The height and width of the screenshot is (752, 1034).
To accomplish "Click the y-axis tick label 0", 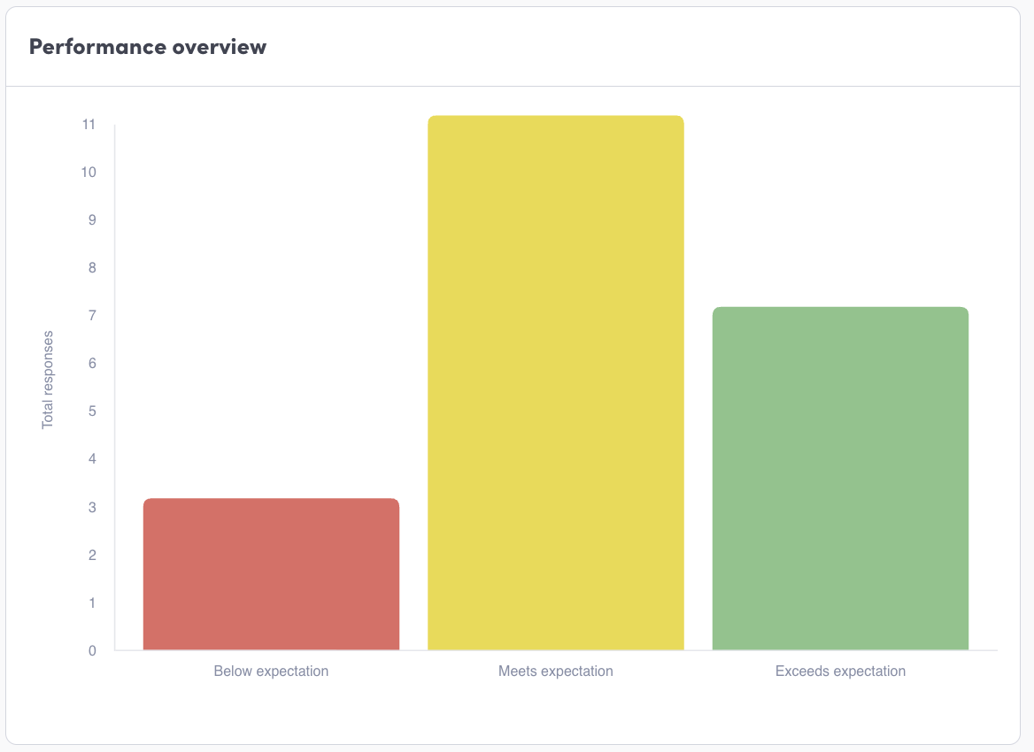I will pos(91,651).
